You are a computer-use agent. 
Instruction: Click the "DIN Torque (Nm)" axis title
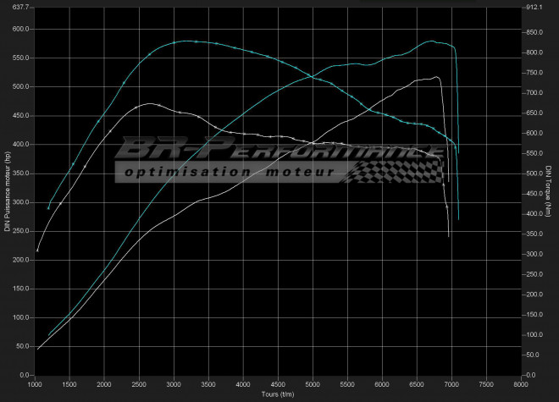pyautogui.click(x=549, y=190)
